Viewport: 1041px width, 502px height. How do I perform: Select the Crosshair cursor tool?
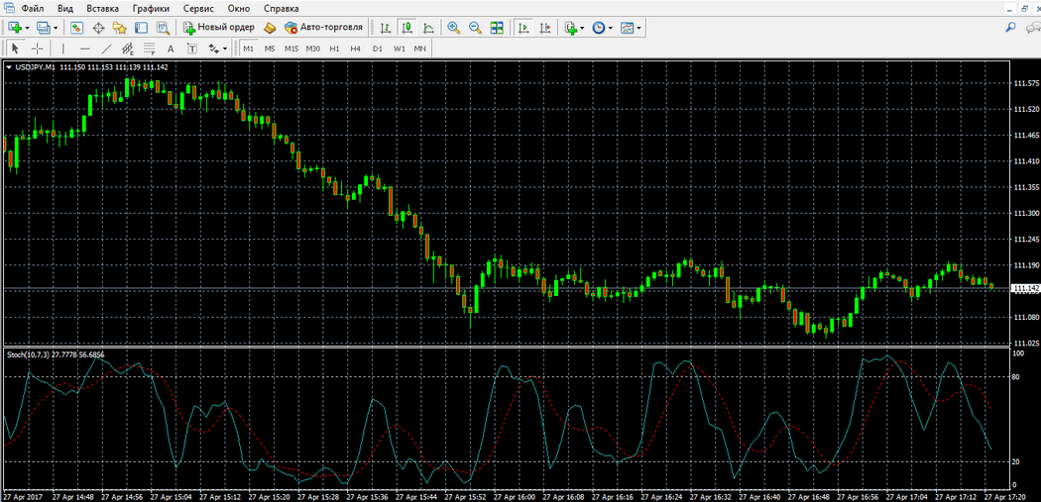pyautogui.click(x=38, y=48)
